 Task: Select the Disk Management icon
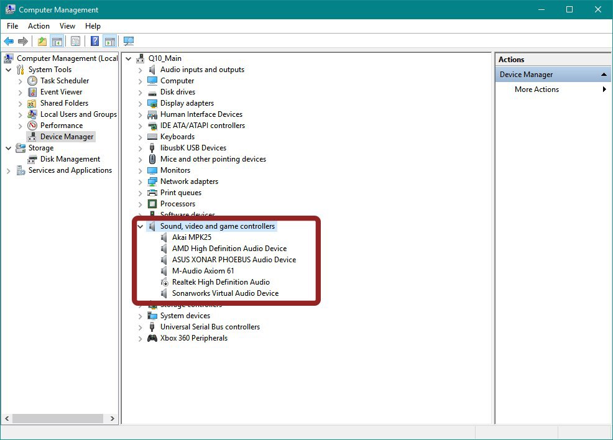[x=32, y=160]
